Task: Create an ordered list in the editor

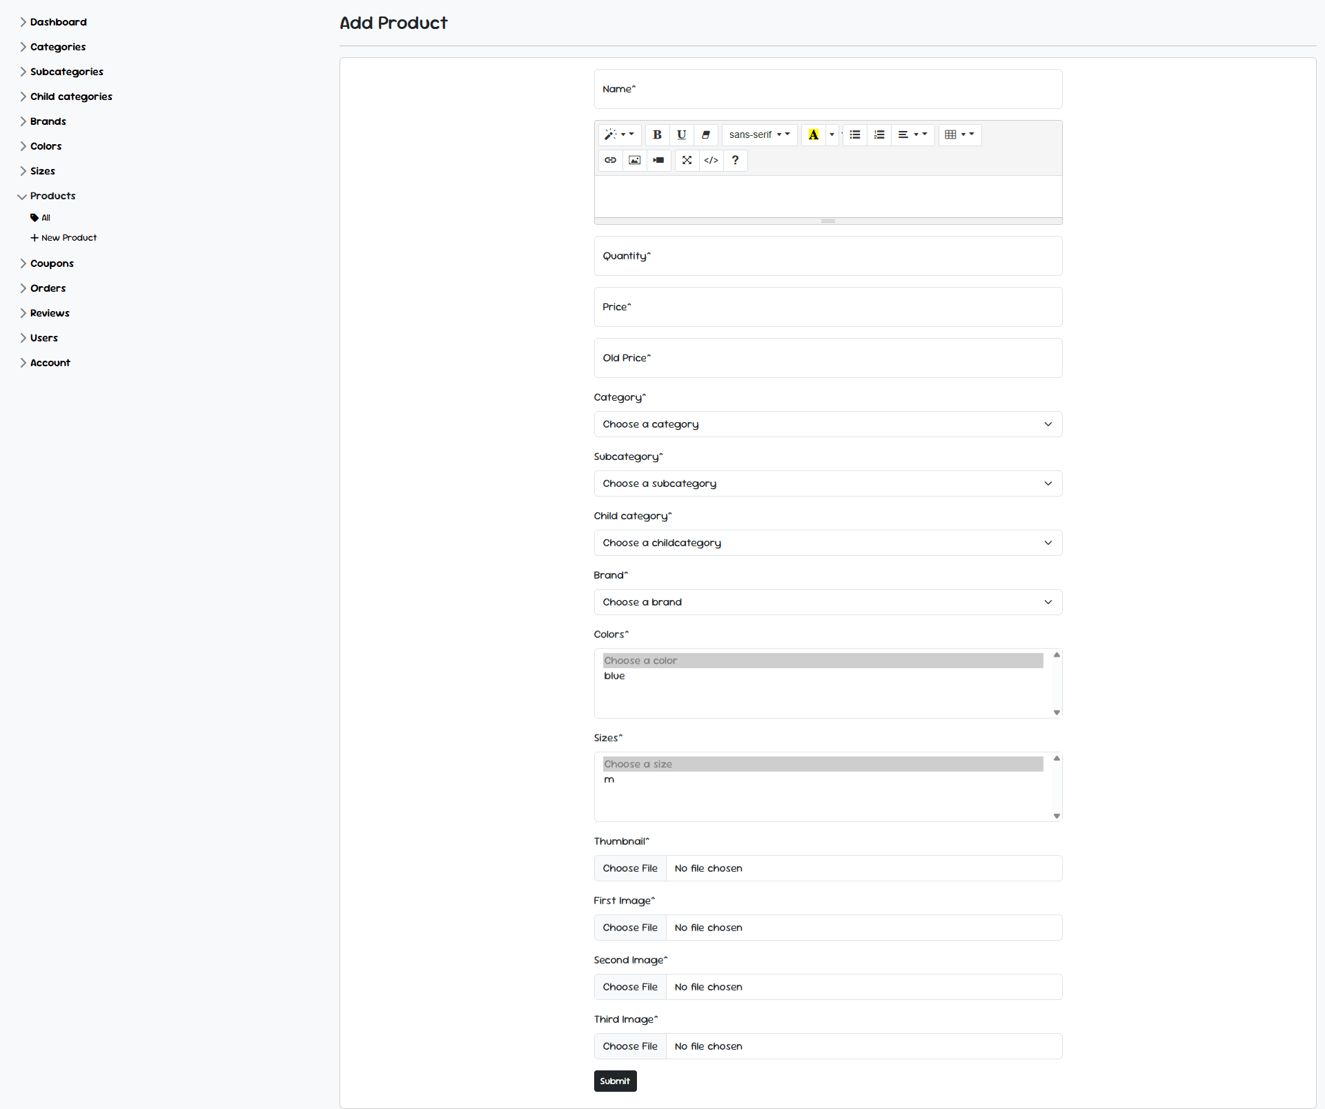Action: tap(879, 134)
